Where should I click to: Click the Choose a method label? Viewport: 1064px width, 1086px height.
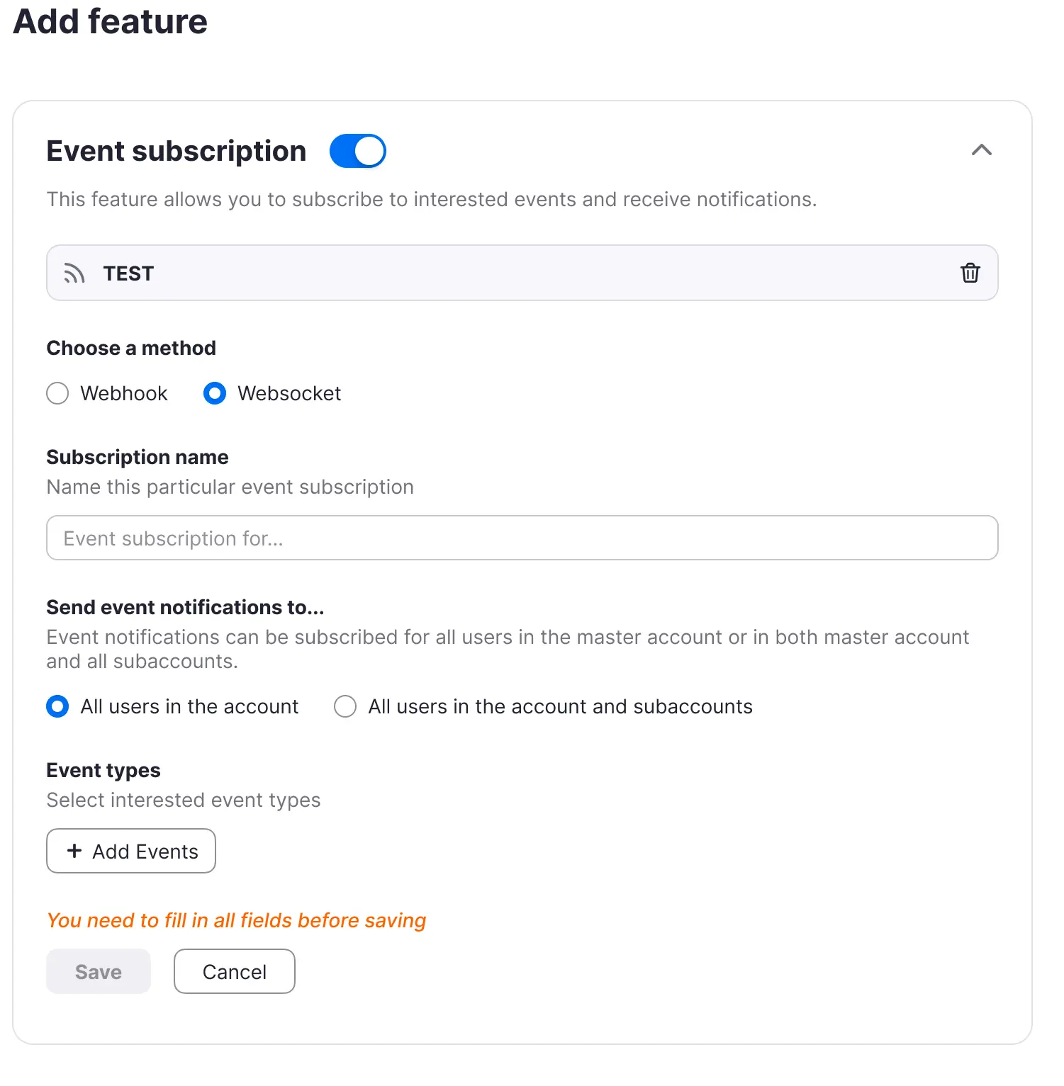131,348
